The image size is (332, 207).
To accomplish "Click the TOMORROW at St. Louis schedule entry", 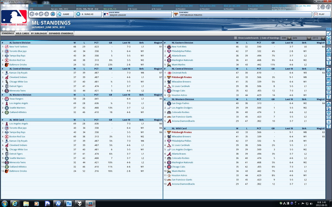I will (163, 7).
